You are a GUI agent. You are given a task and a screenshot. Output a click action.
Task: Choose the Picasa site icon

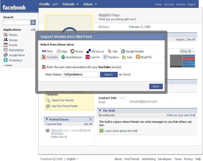[x=72, y=51]
